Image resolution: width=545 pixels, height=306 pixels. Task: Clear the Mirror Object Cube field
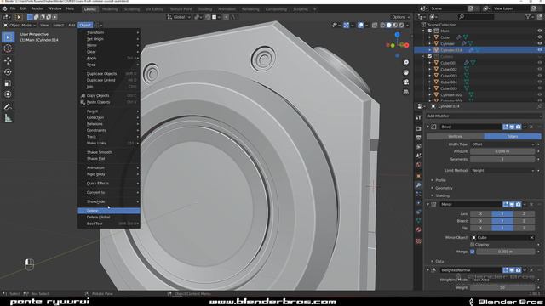(531, 238)
